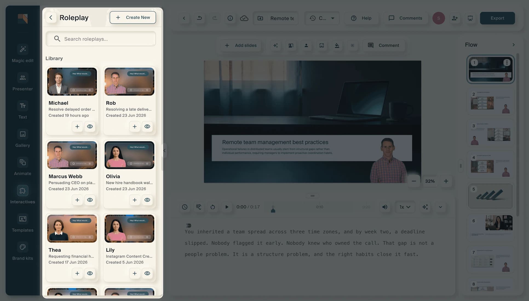Click the present on screen icon
529x301 pixels.
click(470, 18)
